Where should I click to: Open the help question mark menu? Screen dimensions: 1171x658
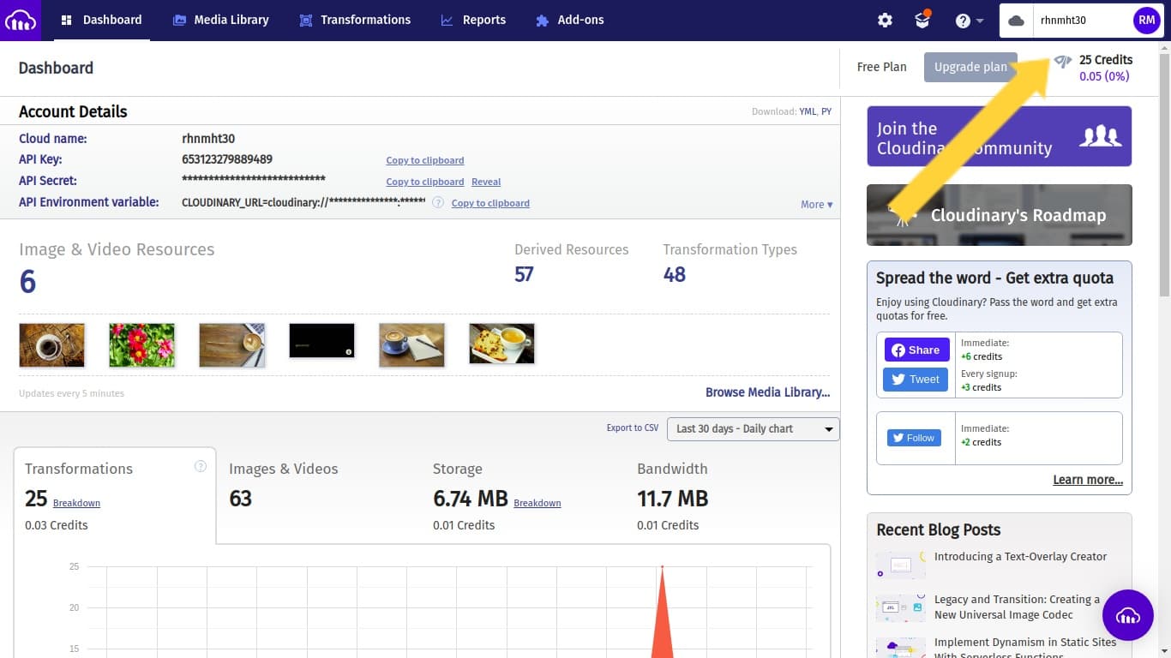click(x=968, y=21)
